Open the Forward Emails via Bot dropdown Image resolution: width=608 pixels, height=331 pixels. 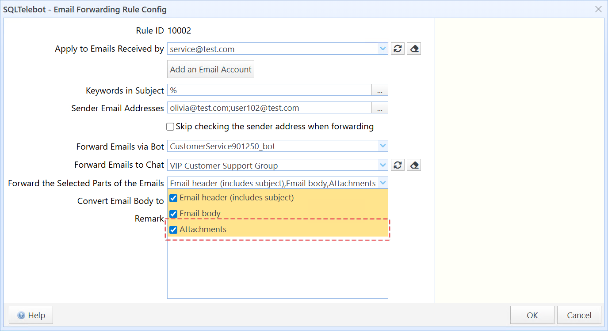[x=383, y=146]
